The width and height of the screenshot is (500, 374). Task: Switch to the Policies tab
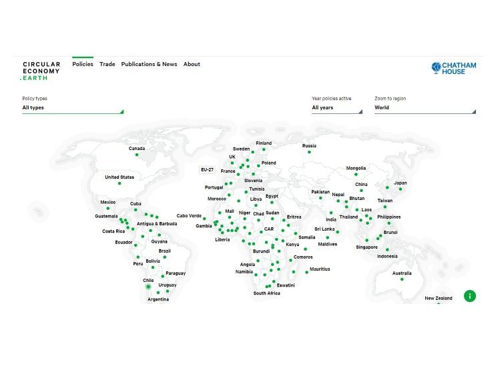point(83,65)
